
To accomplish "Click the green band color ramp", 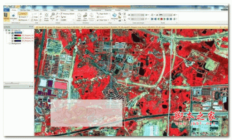I will pyautogui.click(x=18, y=38).
